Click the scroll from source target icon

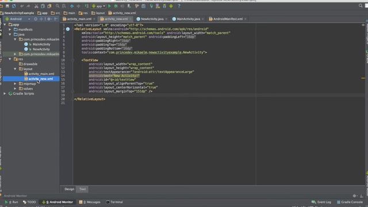36,19
